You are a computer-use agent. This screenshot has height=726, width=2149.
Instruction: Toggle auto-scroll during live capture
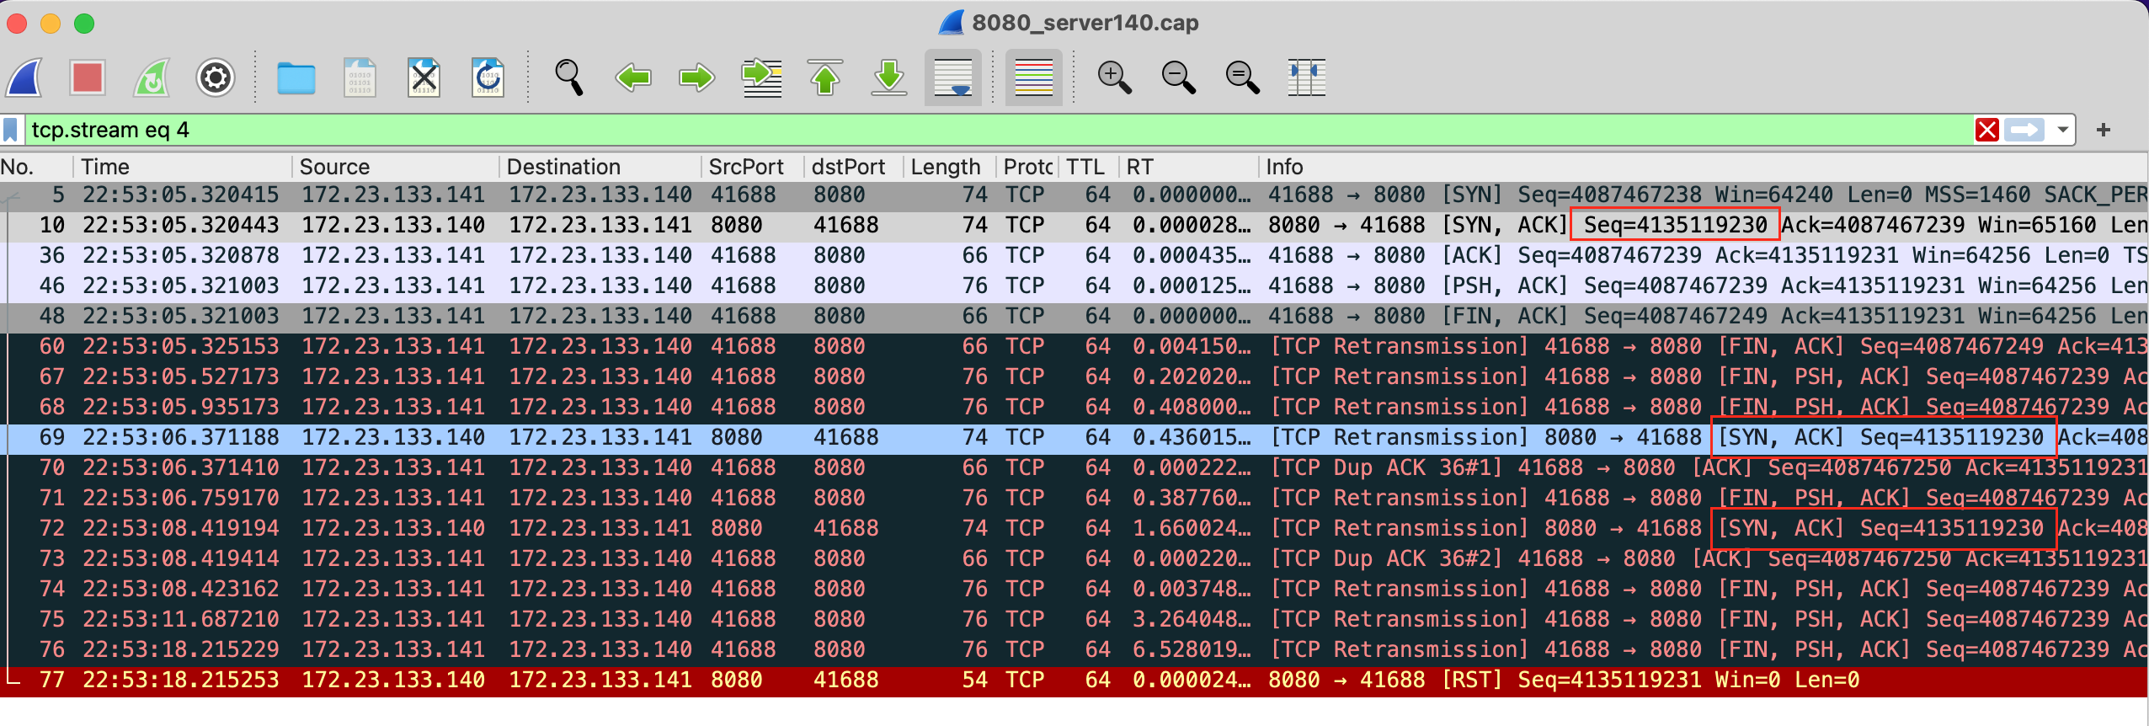(x=953, y=78)
